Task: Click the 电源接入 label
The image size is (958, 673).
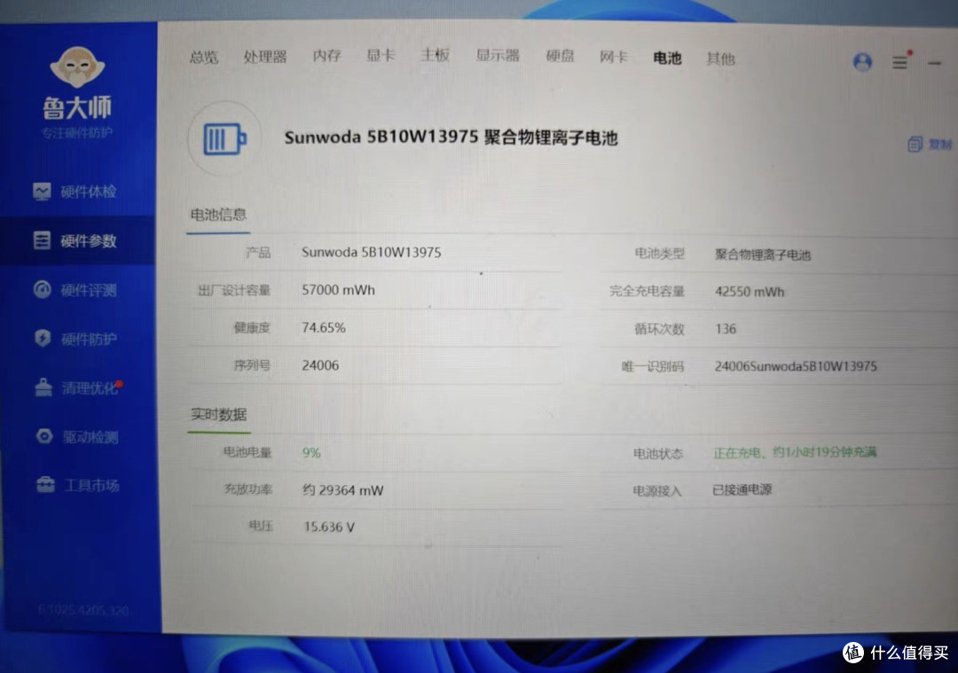Action: pos(656,490)
